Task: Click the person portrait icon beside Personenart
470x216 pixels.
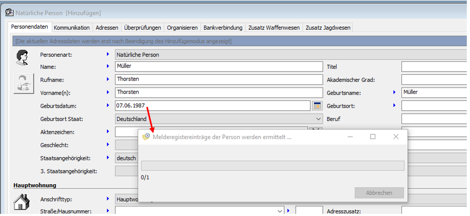Action: [x=22, y=57]
